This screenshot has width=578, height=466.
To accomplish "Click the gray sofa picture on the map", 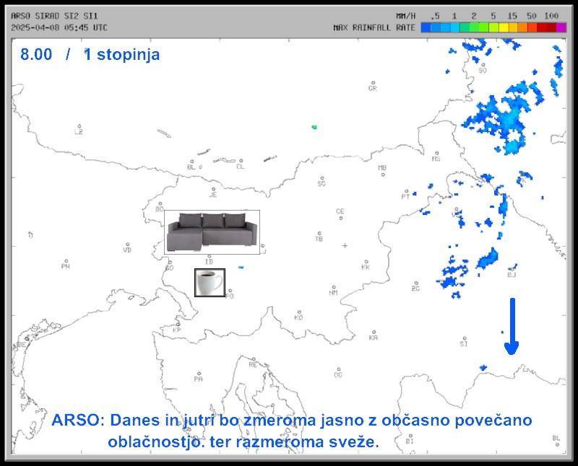I will pyautogui.click(x=212, y=232).
